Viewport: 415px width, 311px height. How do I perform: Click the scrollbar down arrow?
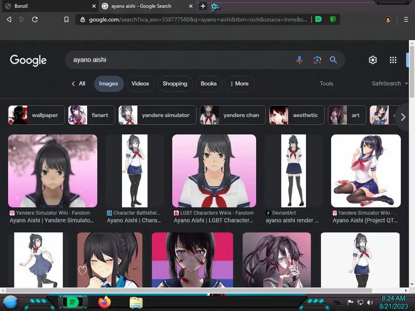click(412, 285)
